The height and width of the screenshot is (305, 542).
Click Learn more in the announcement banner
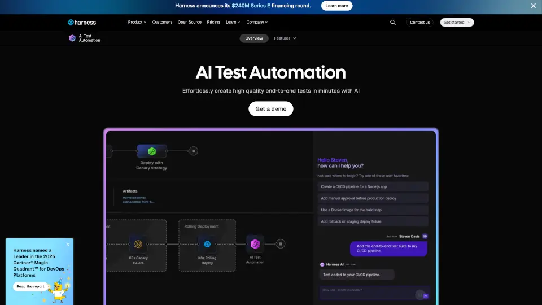[x=336, y=6]
